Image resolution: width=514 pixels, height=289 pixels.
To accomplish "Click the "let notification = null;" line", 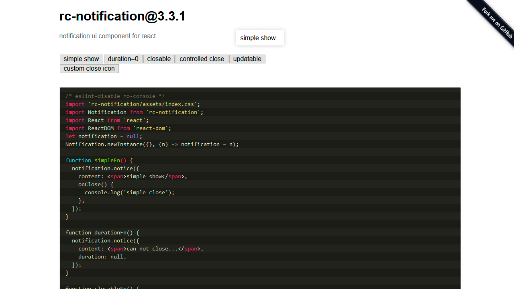I will [104, 136].
